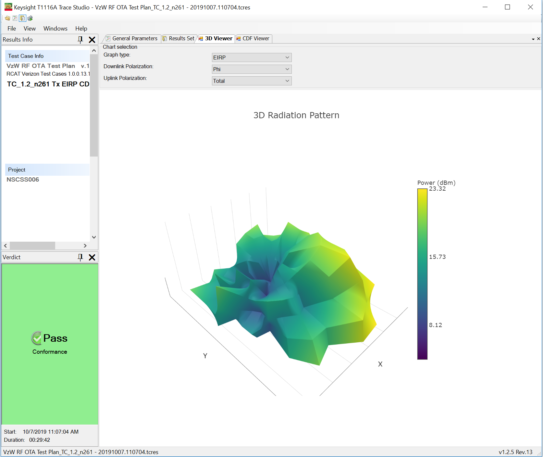Viewport: 543px width, 457px height.
Task: Open the Downlink Polarization Phi dropdown
Action: point(252,69)
